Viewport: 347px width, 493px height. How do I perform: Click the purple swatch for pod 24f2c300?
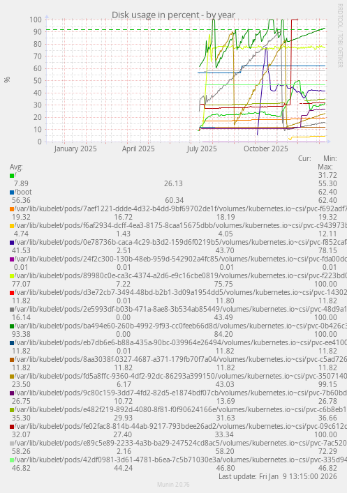pyautogui.click(x=12, y=259)
